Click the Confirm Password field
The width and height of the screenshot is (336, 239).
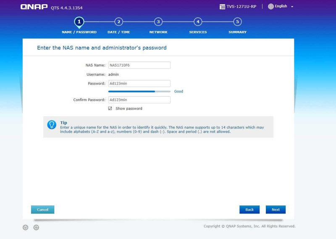139,100
